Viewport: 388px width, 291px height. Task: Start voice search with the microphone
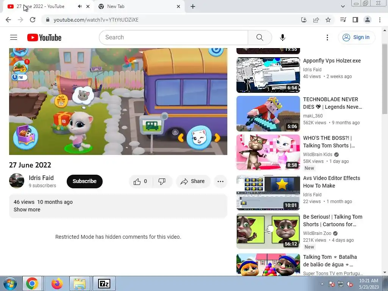pyautogui.click(x=283, y=38)
